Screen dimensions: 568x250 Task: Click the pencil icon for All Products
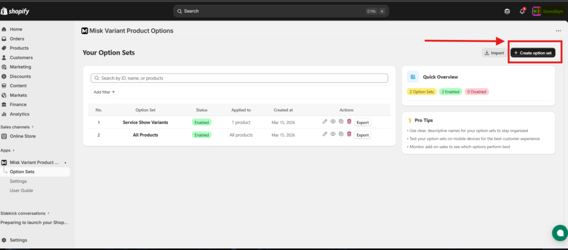[325, 134]
